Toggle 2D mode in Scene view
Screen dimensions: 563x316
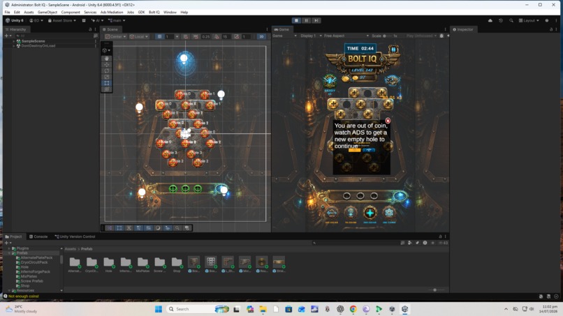tap(261, 36)
